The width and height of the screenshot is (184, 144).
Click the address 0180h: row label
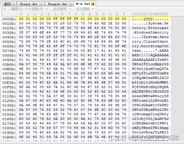click(x=9, y=128)
